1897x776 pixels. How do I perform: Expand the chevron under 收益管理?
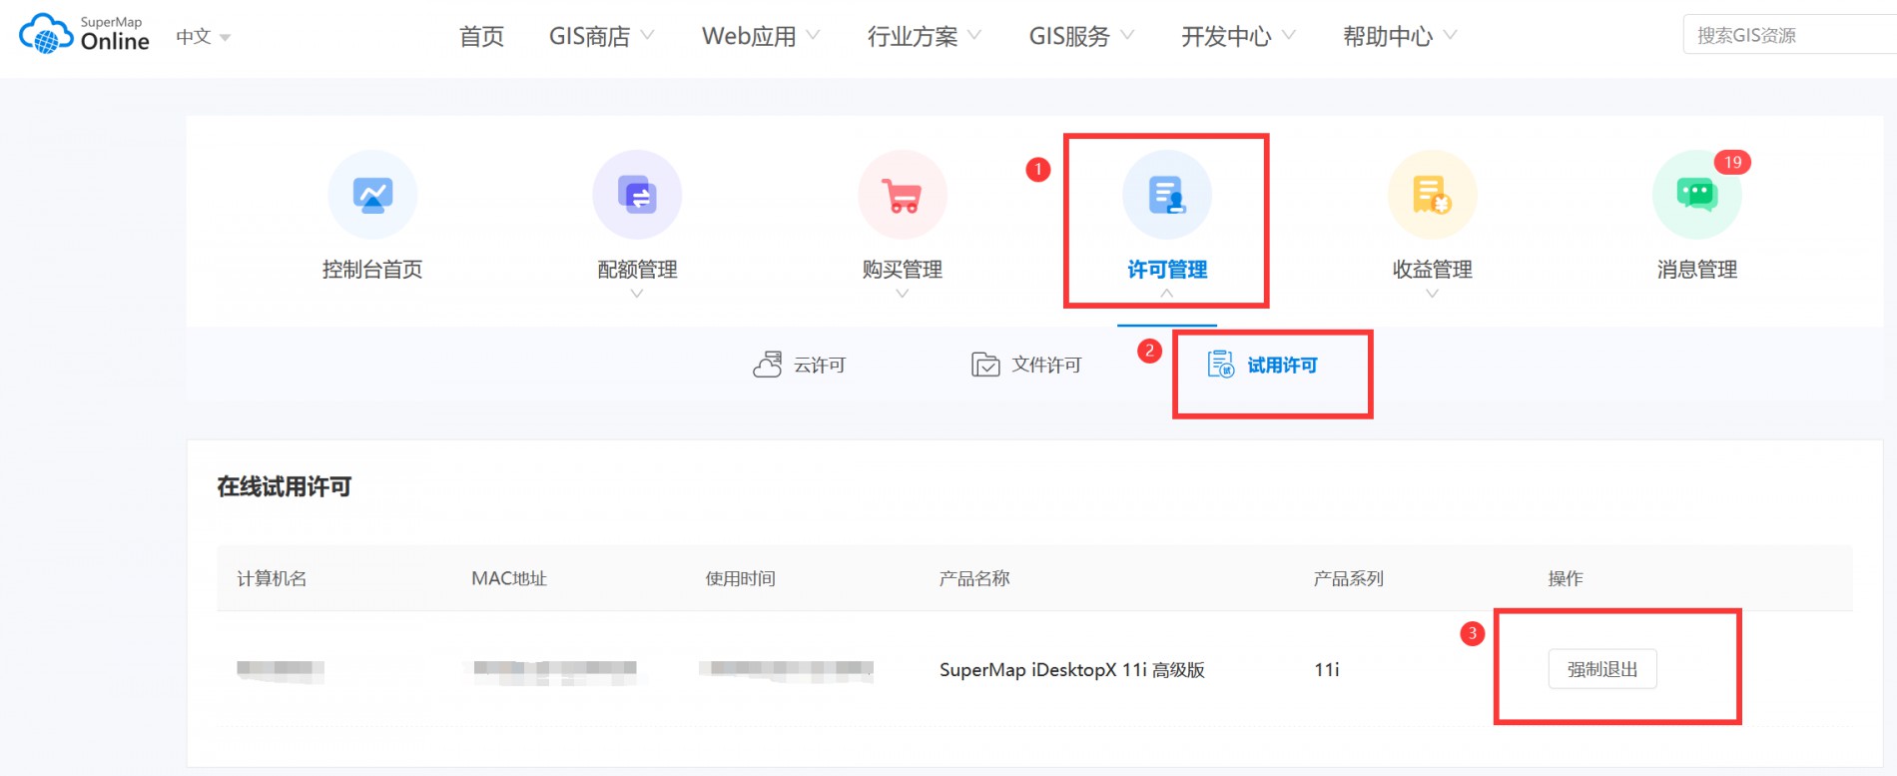click(1433, 294)
